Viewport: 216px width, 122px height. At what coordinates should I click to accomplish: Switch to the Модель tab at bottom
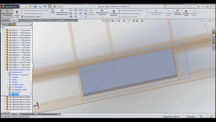point(15,114)
